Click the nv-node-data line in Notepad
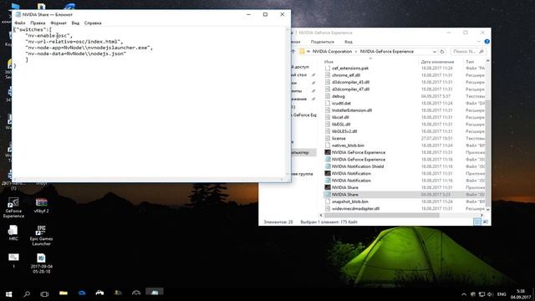535x301 pixels. pyautogui.click(x=76, y=54)
